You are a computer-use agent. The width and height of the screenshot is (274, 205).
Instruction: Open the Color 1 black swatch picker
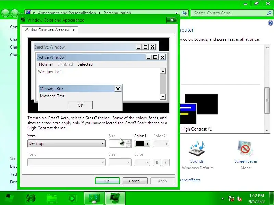pos(142,143)
